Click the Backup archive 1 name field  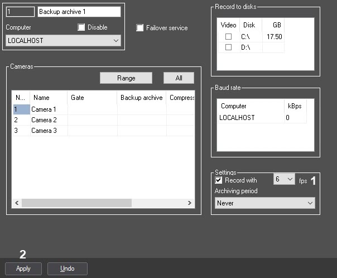[79, 12]
